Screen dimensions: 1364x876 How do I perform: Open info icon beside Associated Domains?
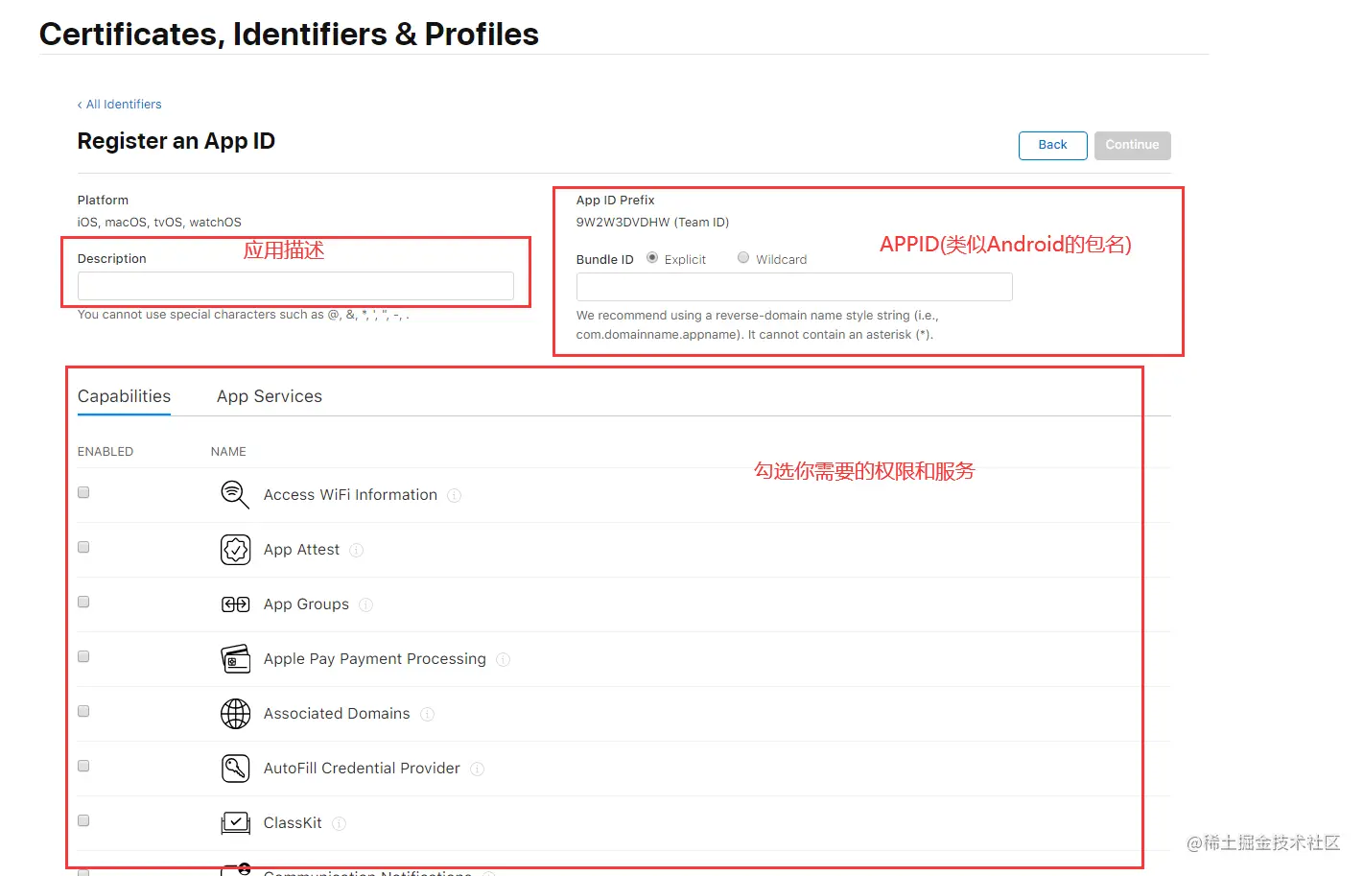pos(428,715)
